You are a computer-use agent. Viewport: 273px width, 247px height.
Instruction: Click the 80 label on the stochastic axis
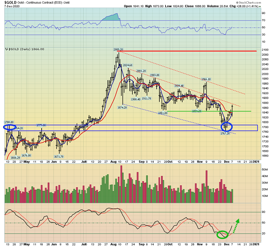pos(263,212)
